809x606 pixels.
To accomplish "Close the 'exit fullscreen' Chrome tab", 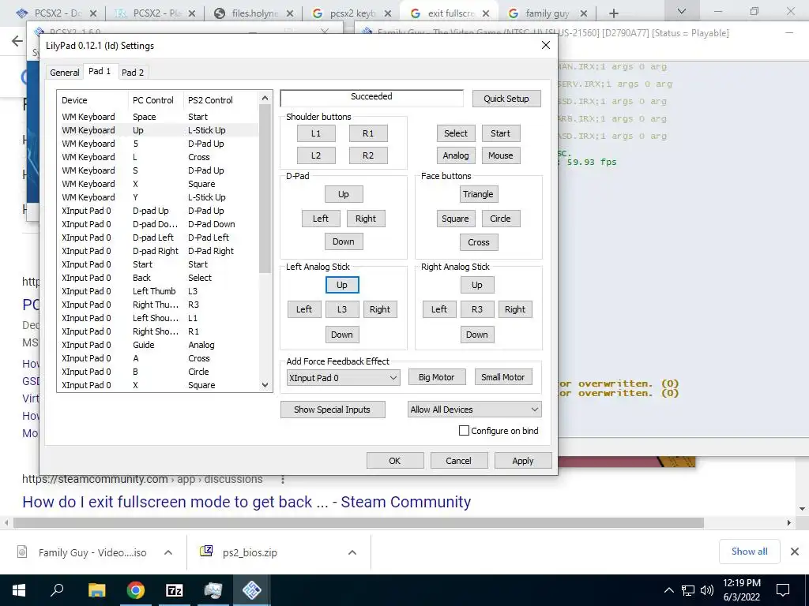I will [486, 13].
